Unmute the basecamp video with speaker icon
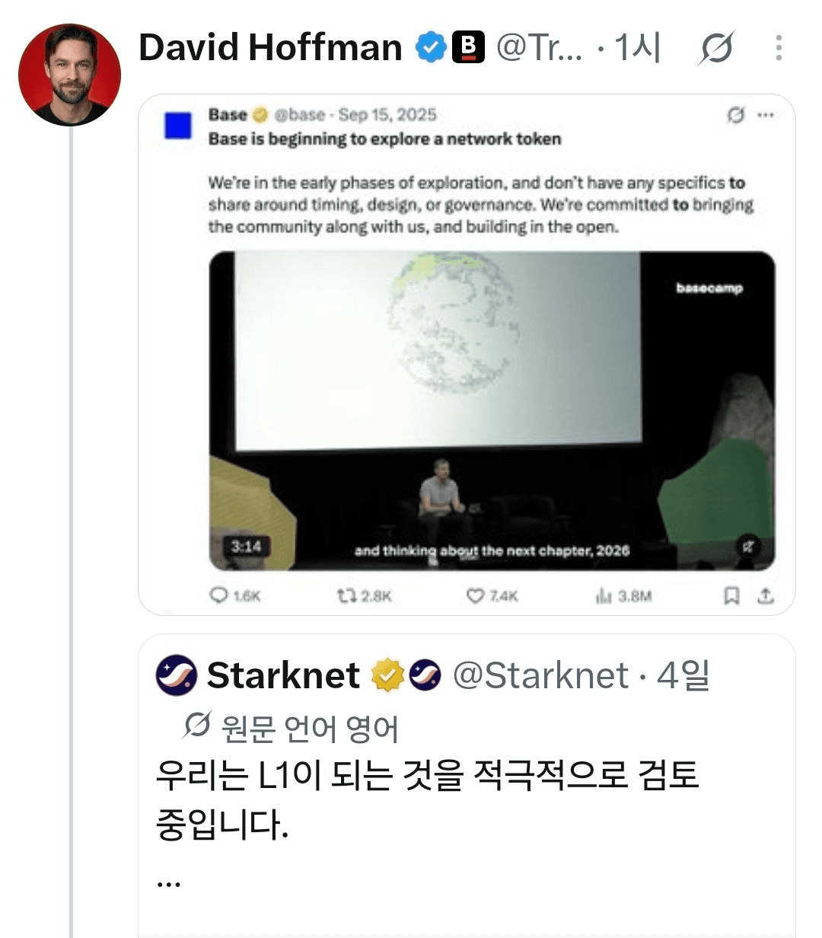This screenshot has height=938, width=822. click(x=749, y=546)
